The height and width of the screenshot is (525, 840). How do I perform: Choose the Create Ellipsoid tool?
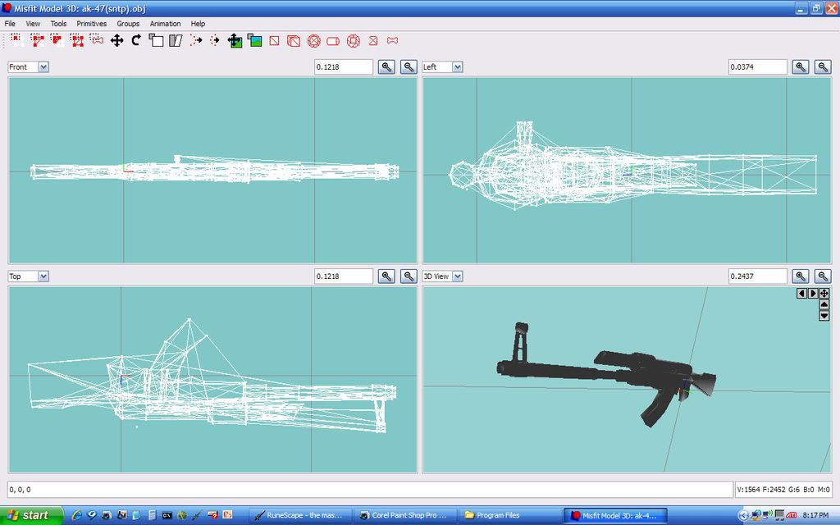[314, 40]
